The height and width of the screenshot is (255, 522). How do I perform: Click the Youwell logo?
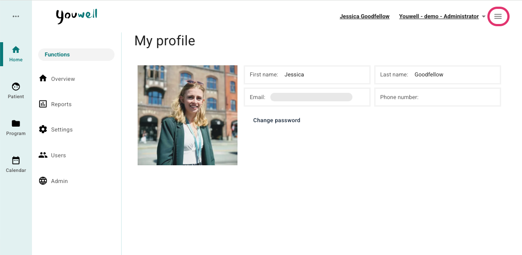tap(76, 16)
